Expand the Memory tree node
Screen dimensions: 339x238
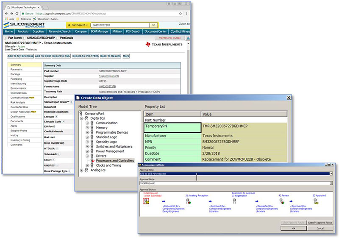(x=87, y=128)
